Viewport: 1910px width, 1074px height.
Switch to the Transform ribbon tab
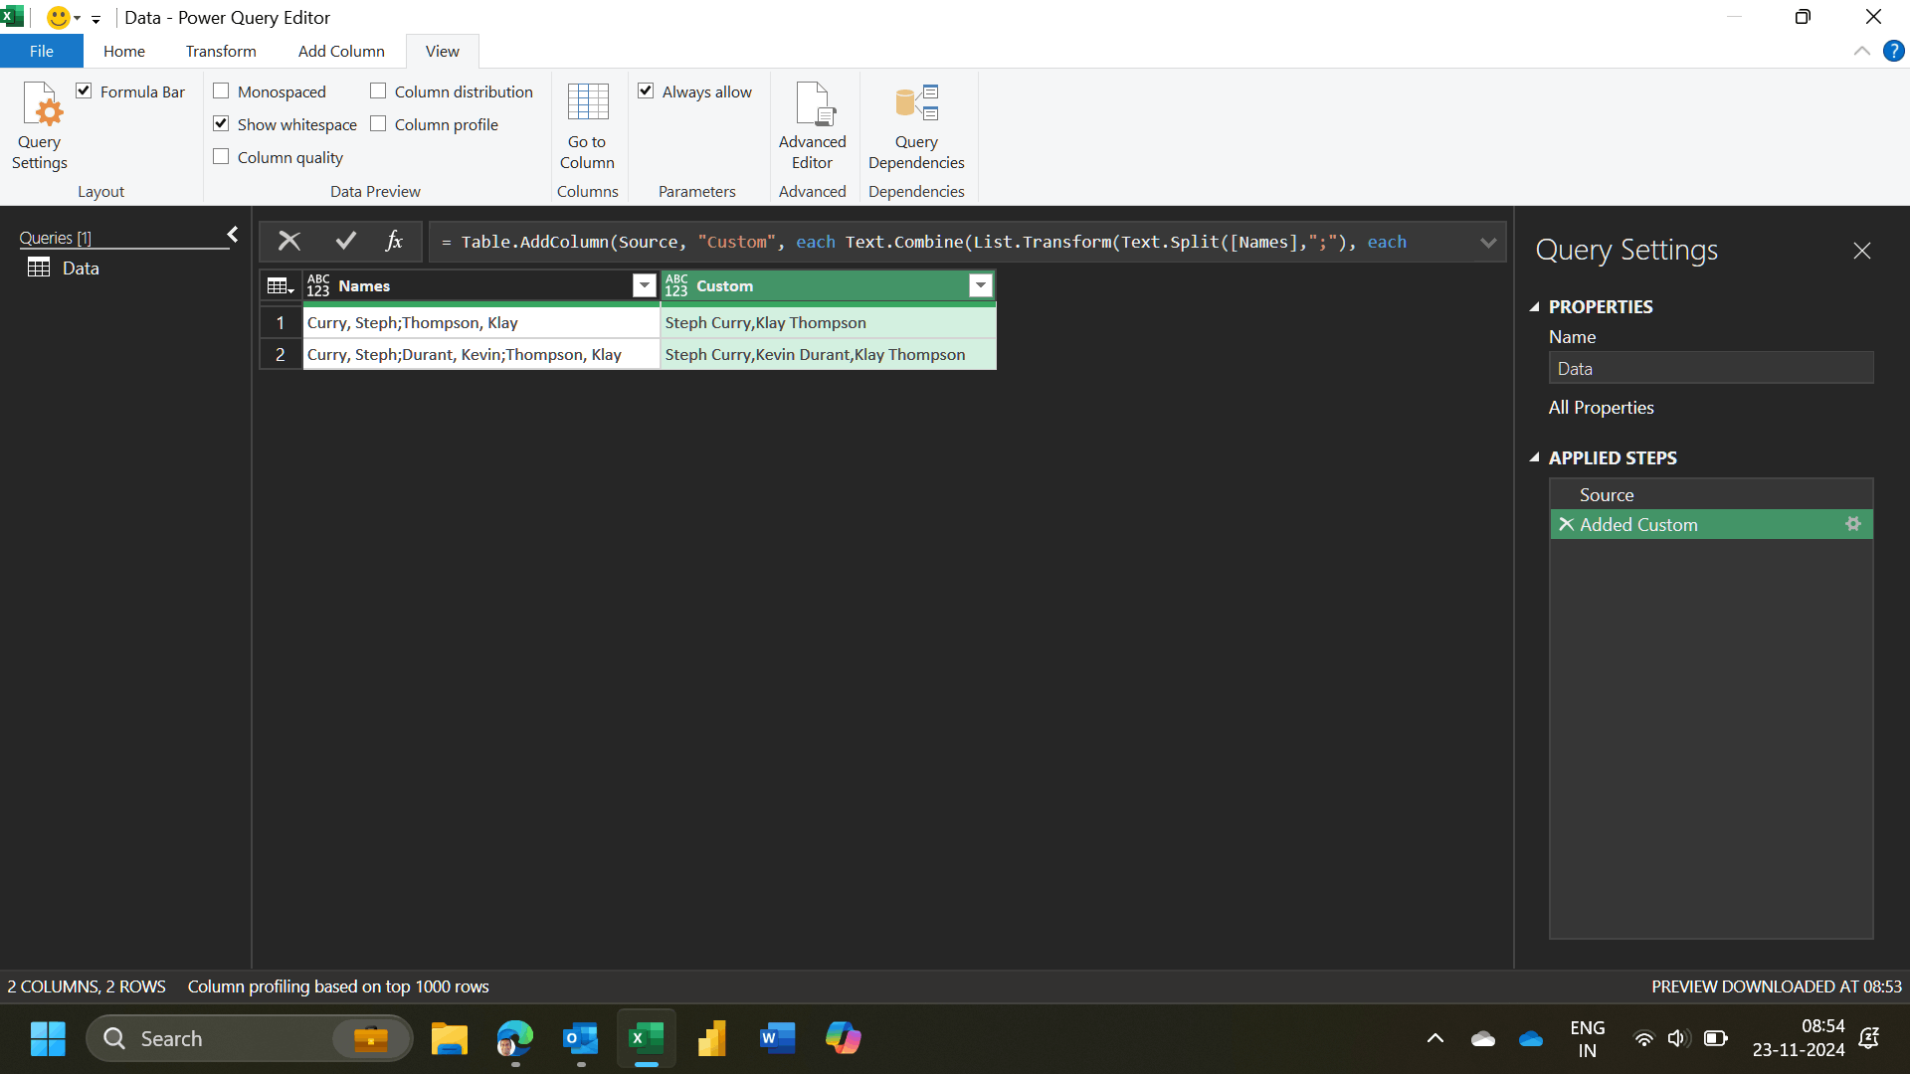tap(221, 51)
